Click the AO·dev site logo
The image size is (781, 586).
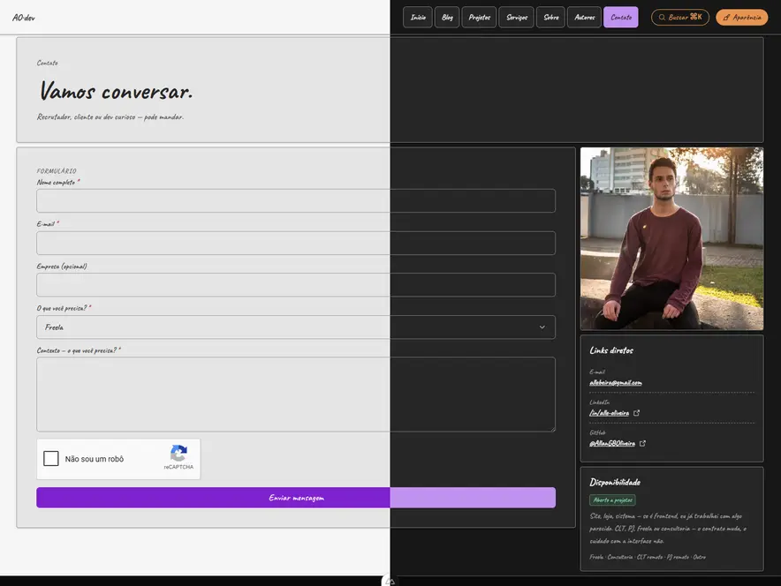click(23, 18)
